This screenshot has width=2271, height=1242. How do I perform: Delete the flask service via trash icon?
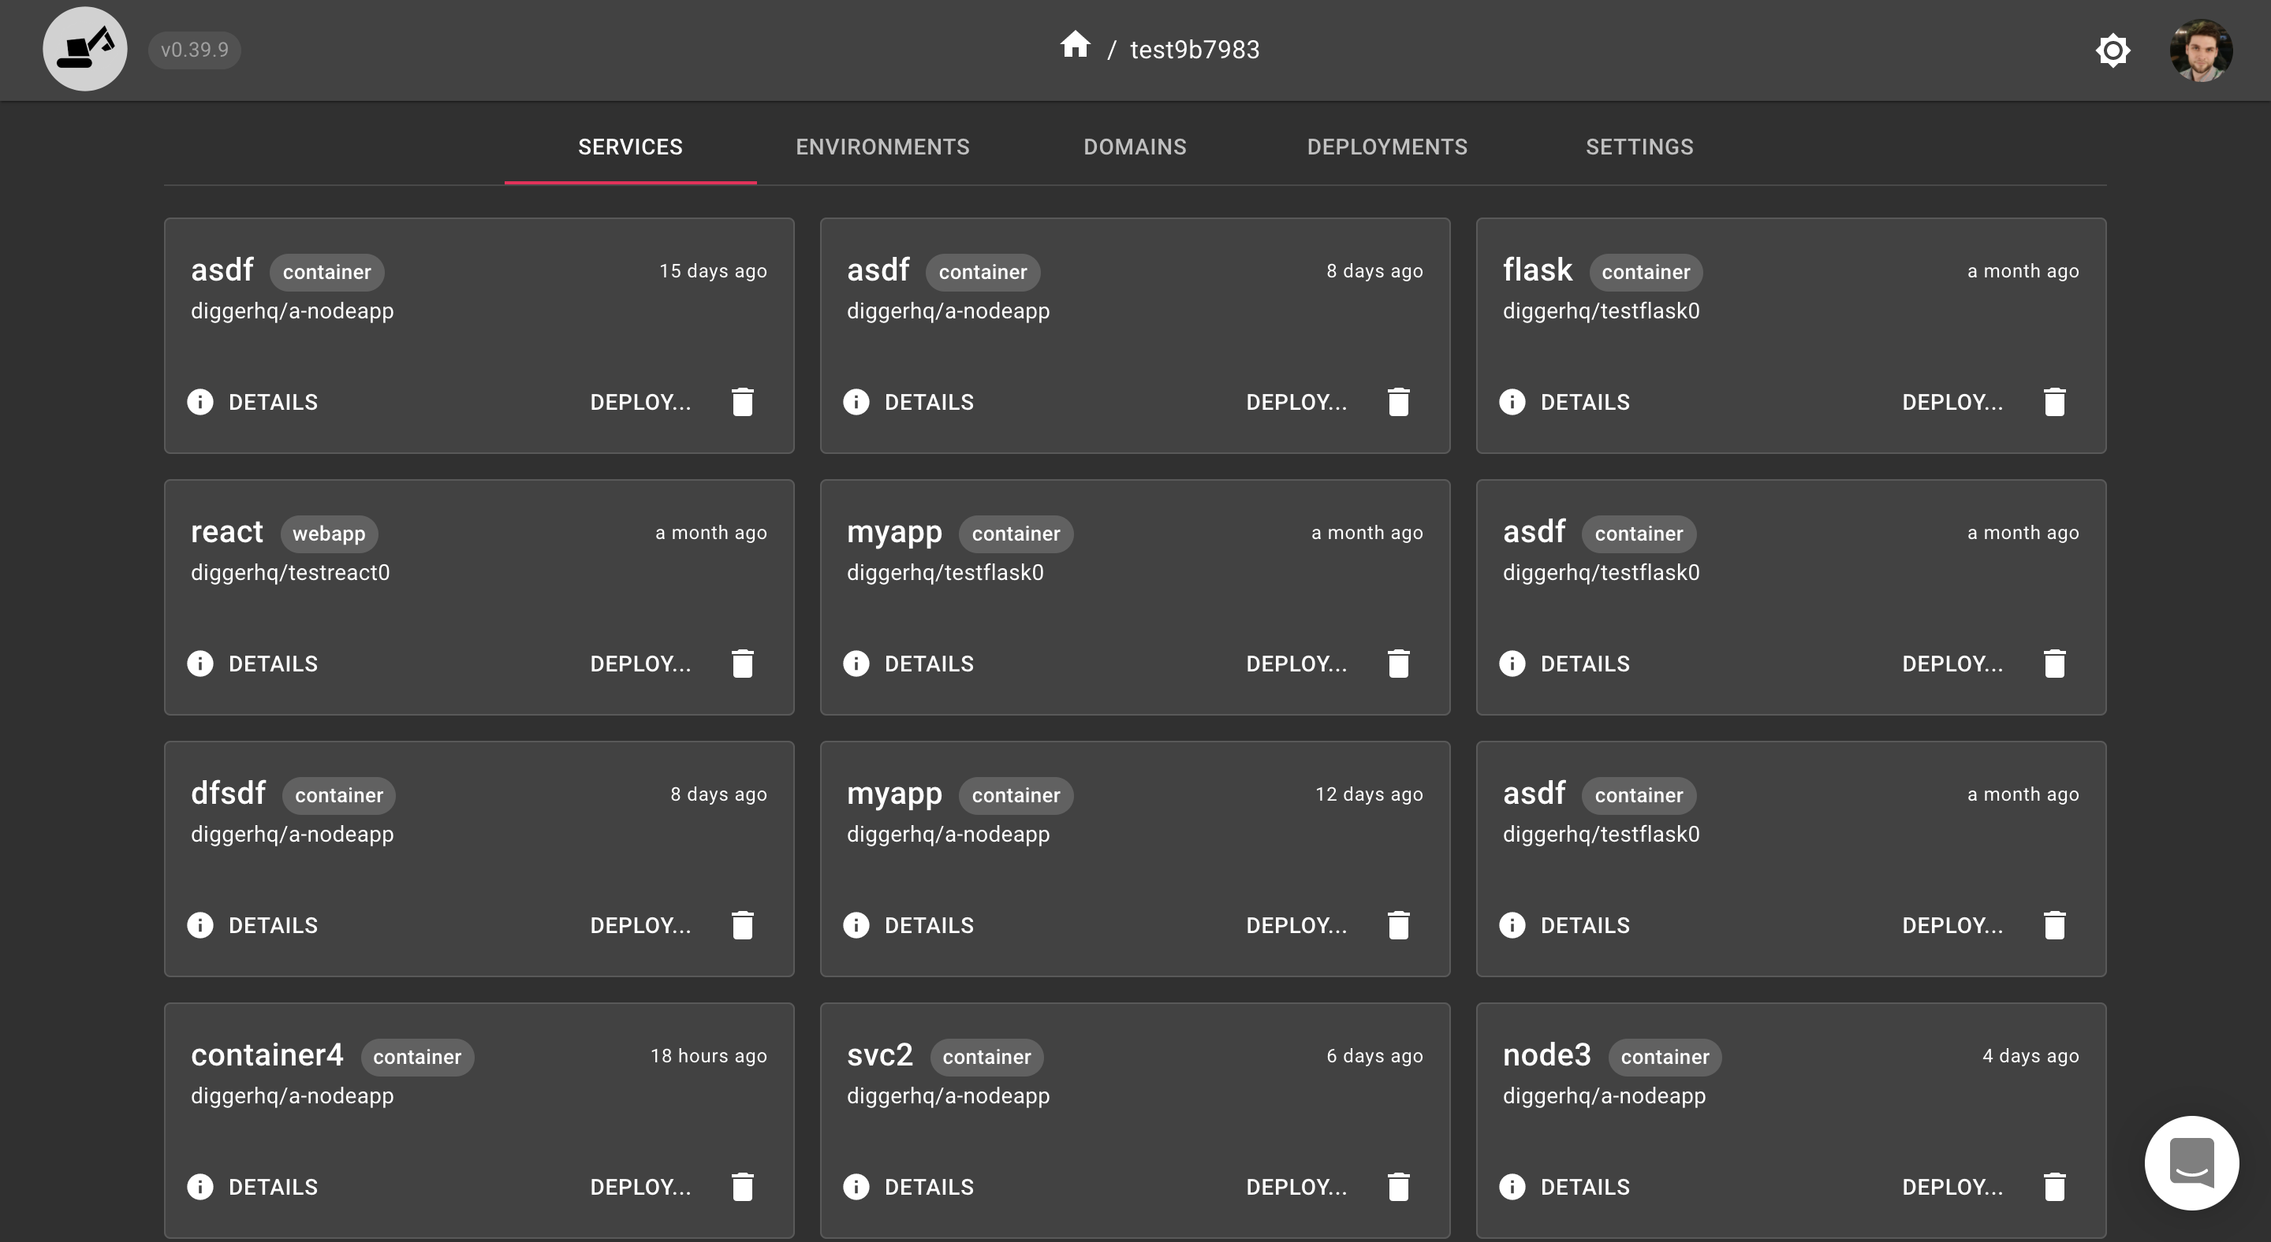click(x=2054, y=402)
